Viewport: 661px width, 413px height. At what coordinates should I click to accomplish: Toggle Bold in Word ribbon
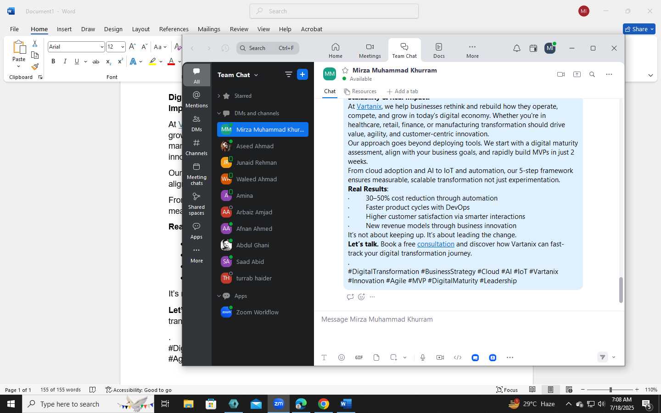[x=53, y=61]
